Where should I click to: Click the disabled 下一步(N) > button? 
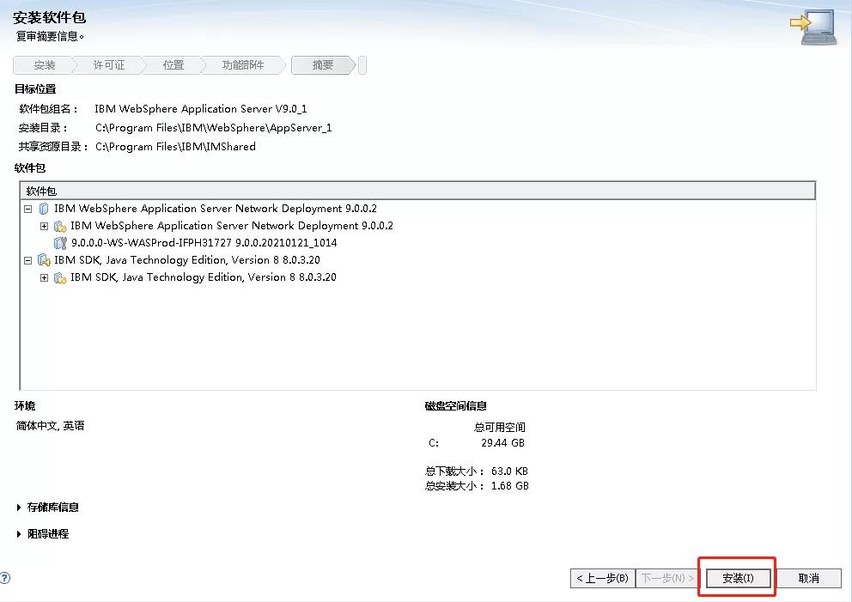tap(668, 578)
